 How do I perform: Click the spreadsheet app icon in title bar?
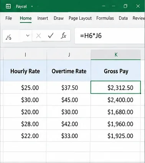8,6
